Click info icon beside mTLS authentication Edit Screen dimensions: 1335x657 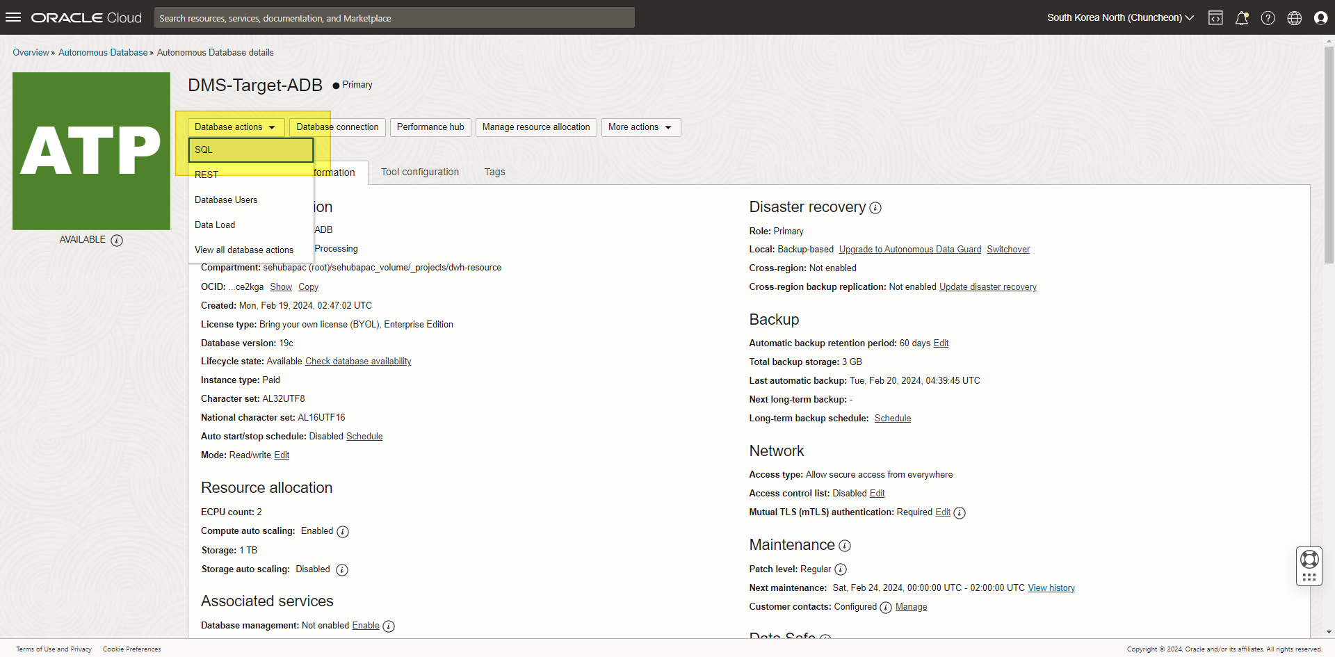pos(960,513)
